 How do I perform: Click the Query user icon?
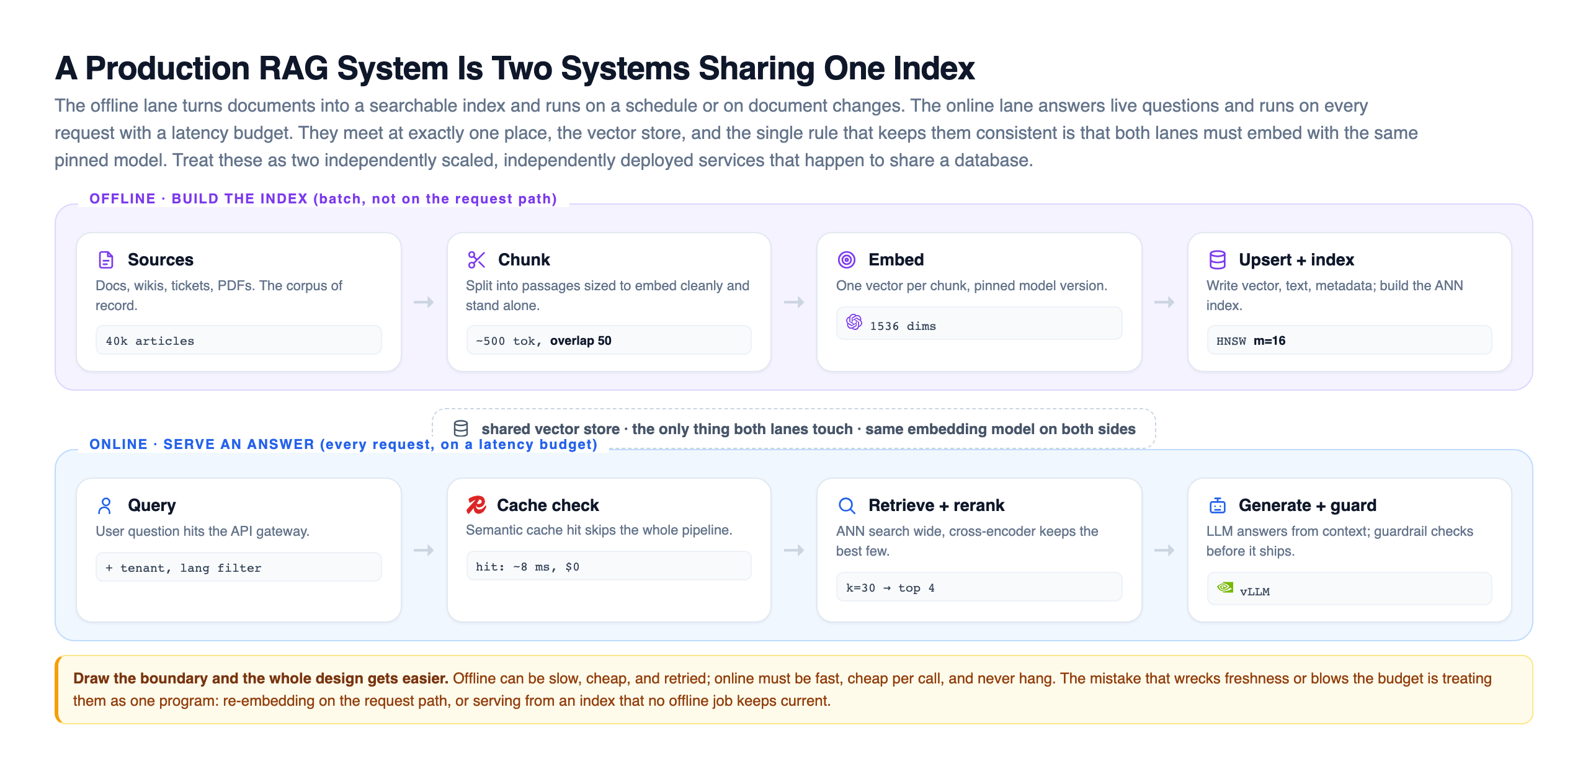coord(105,505)
